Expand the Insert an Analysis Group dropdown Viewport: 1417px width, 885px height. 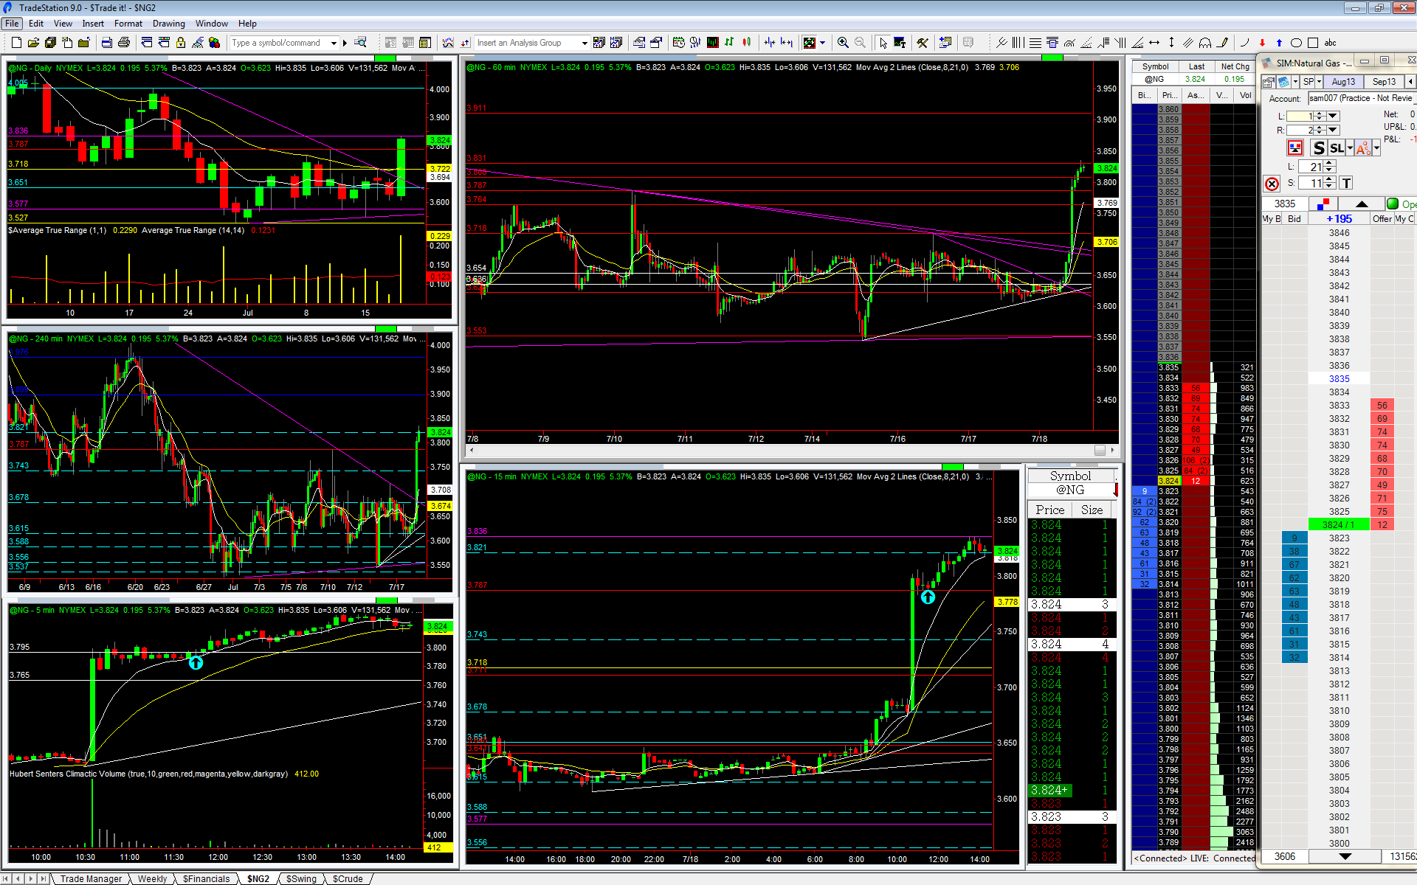(585, 43)
